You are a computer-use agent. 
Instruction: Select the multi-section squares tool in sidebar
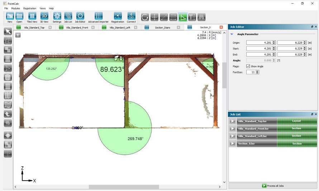[x=8, y=50]
